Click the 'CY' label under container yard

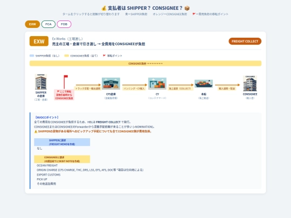pos(157,94)
